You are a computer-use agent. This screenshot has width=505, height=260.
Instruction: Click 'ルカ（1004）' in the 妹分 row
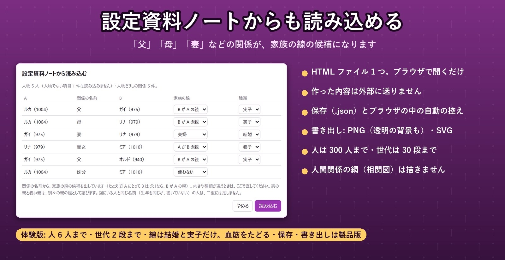pyautogui.click(x=36, y=172)
